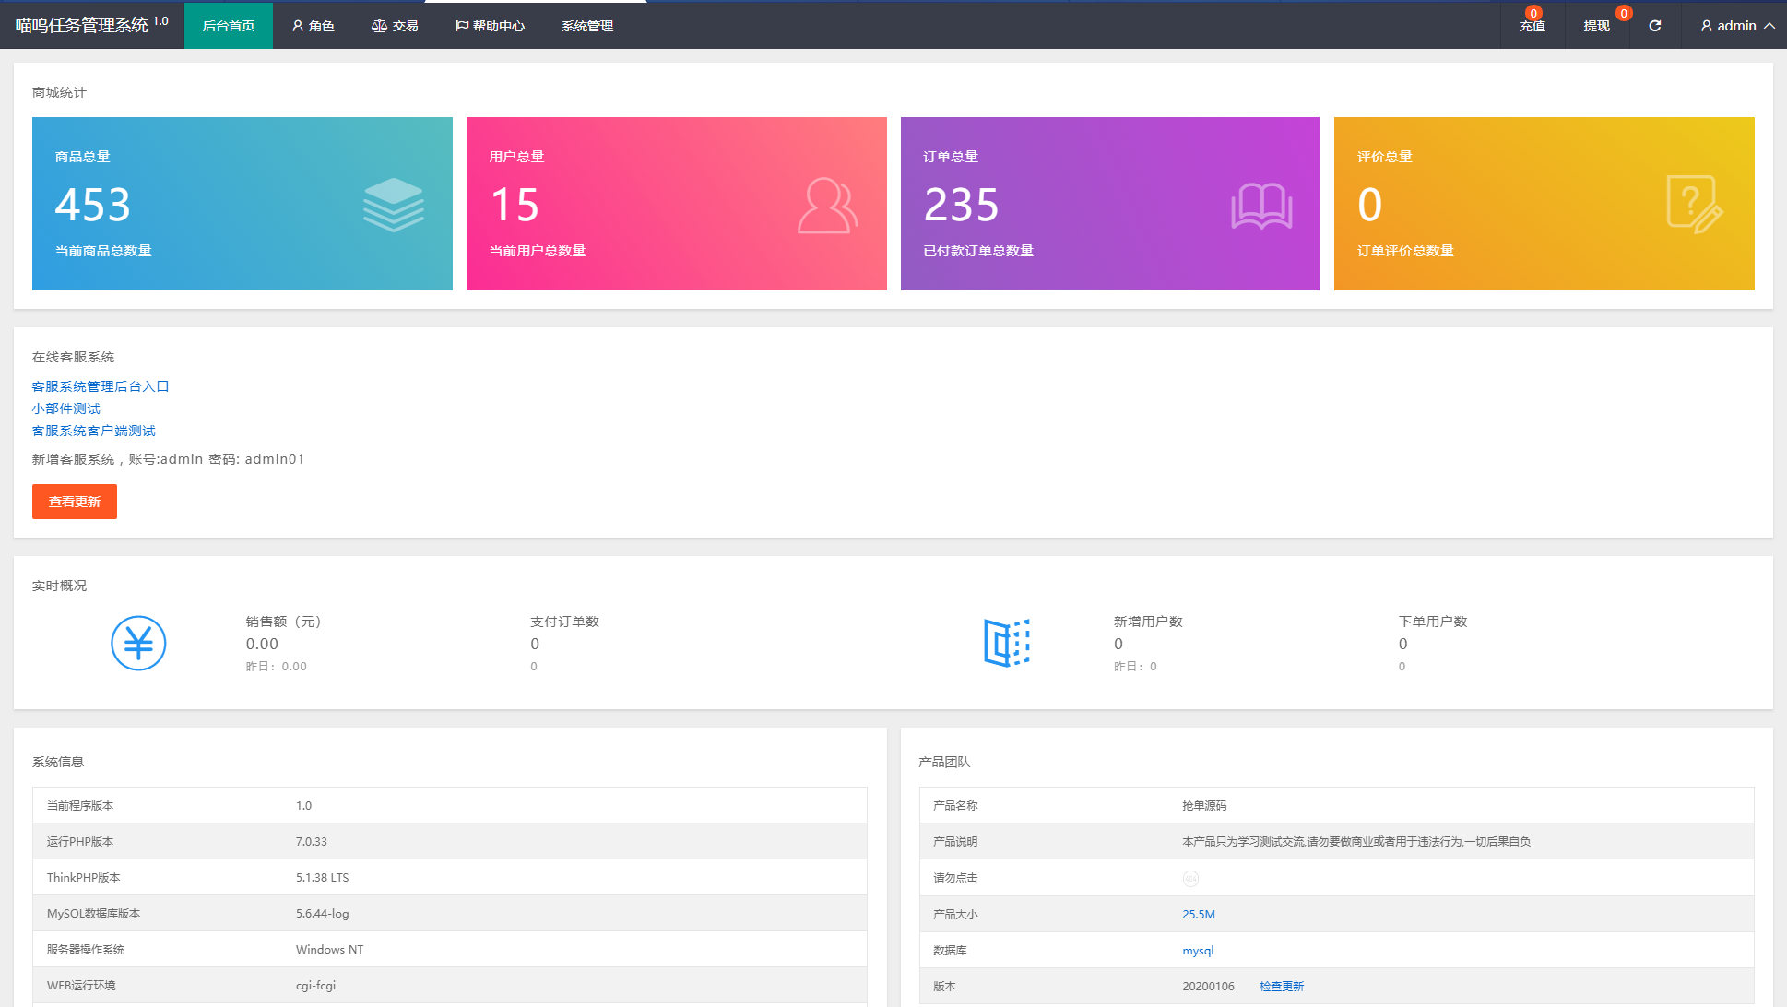This screenshot has height=1007, width=1787.
Task: Open the 小部件测试 link
Action: point(66,409)
